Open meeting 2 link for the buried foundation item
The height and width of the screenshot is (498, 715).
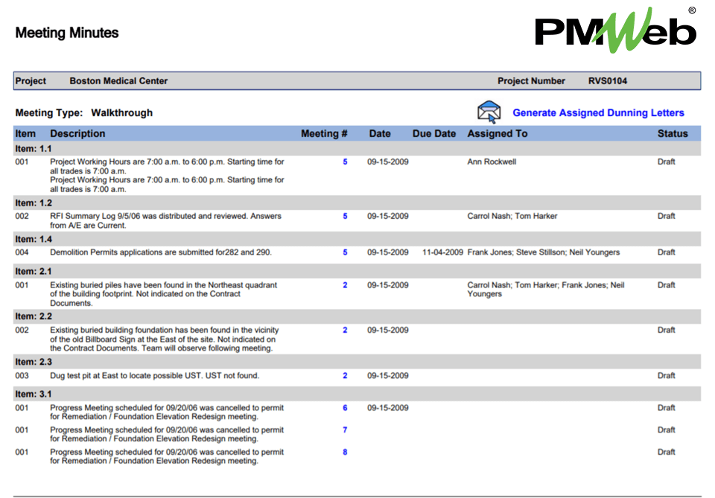[345, 330]
